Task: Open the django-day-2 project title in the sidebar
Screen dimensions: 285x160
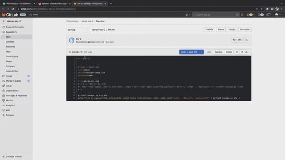Action: coord(14,21)
